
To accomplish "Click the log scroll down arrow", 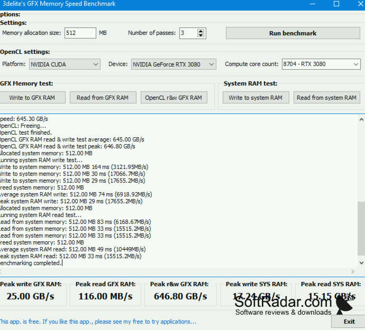I will point(361,263).
